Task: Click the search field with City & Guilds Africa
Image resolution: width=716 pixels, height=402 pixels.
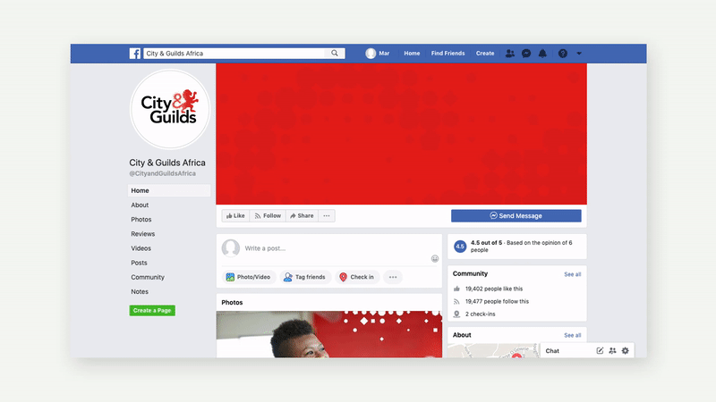Action: (x=234, y=54)
